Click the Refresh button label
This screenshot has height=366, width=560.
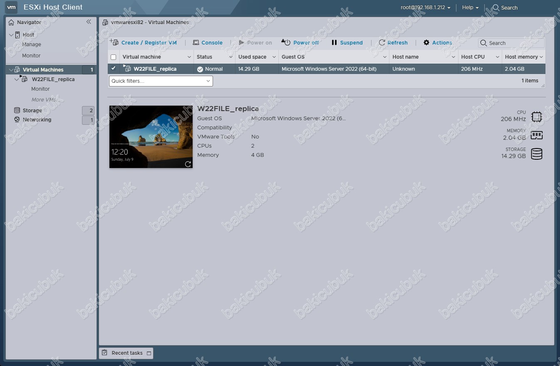pyautogui.click(x=398, y=43)
